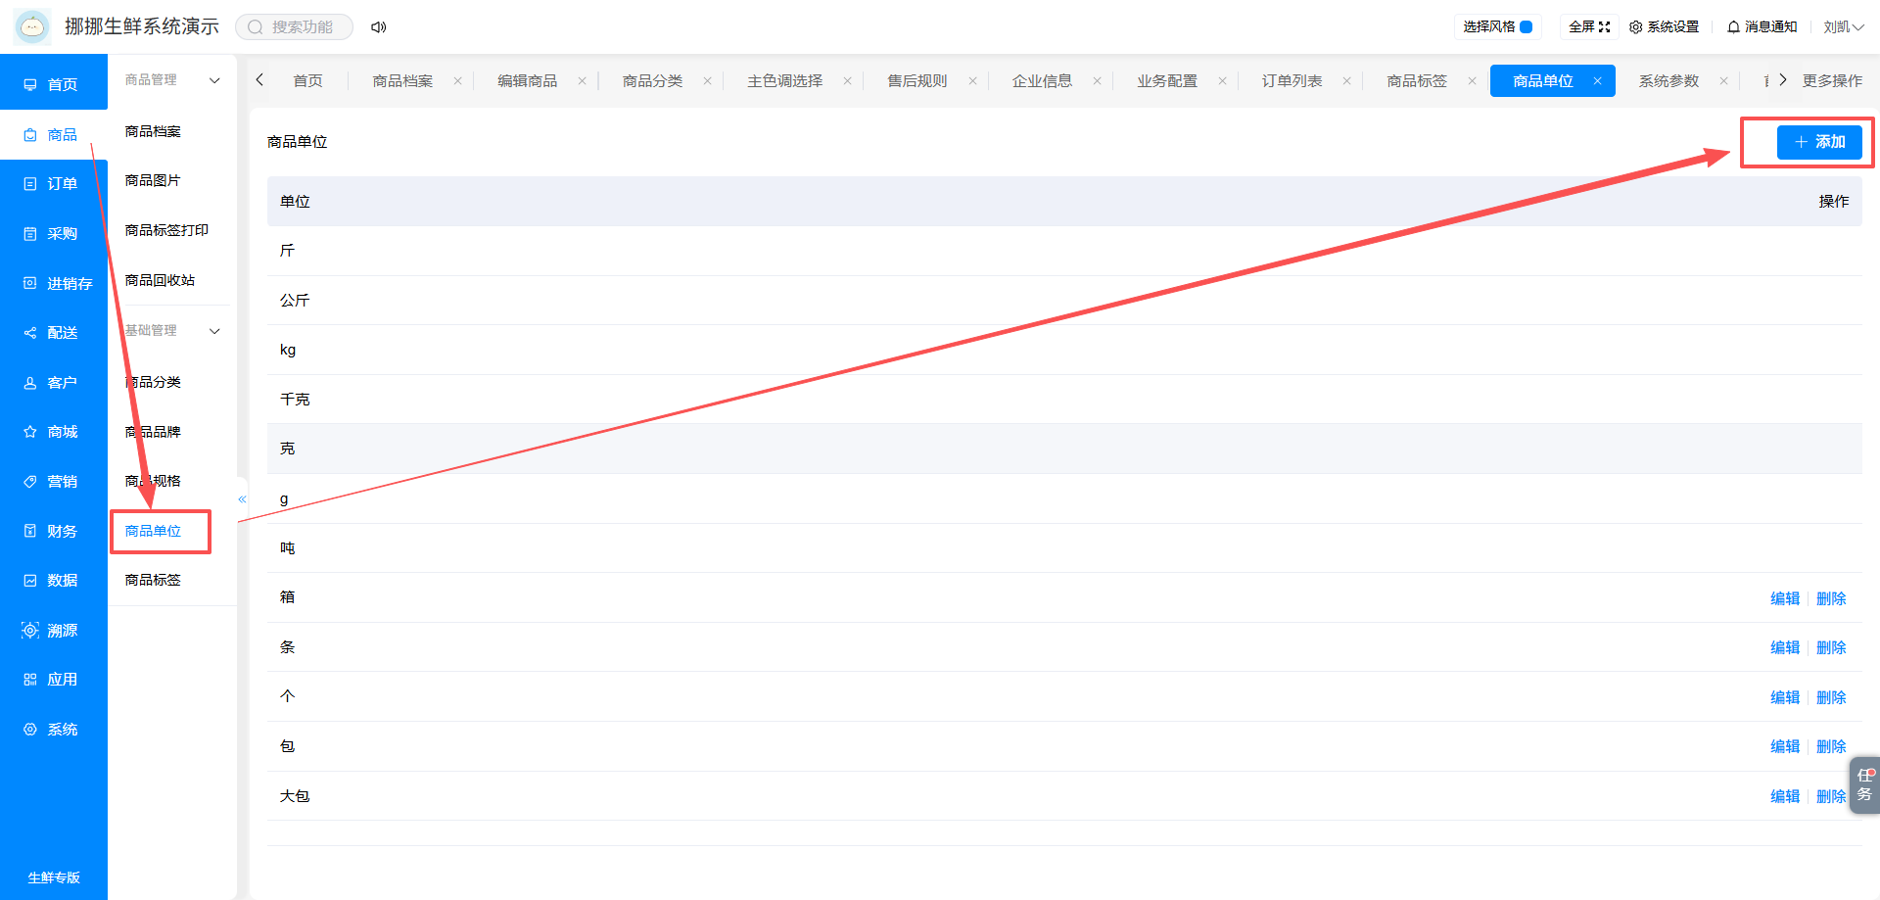Collapse the 基础管理 menu group

coord(214,331)
